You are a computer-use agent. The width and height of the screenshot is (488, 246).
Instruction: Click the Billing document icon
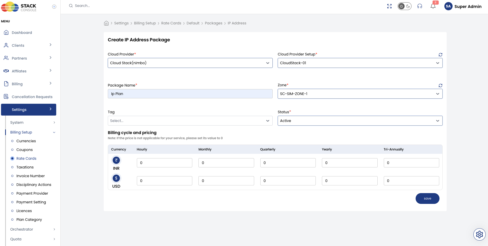[6, 84]
